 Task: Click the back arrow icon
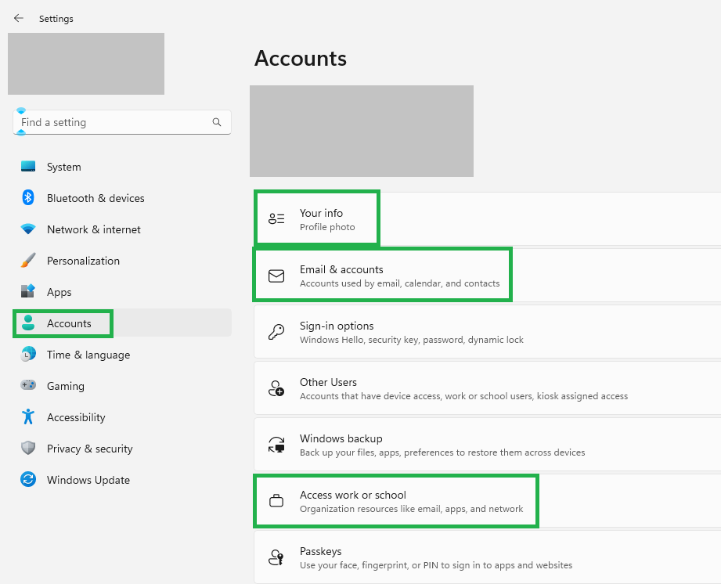click(x=18, y=18)
